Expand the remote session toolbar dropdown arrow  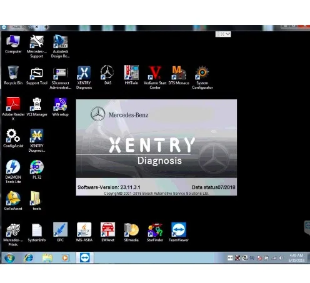pyautogui.click(x=227, y=34)
